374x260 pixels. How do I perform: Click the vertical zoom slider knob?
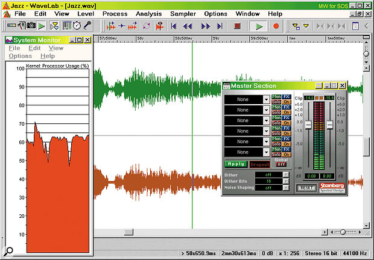click(x=366, y=54)
